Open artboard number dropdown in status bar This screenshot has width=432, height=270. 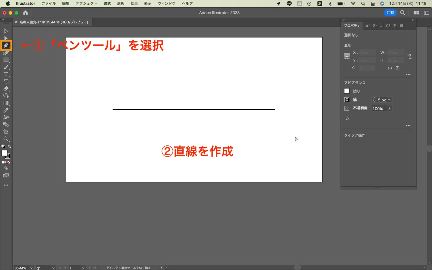pos(83,268)
